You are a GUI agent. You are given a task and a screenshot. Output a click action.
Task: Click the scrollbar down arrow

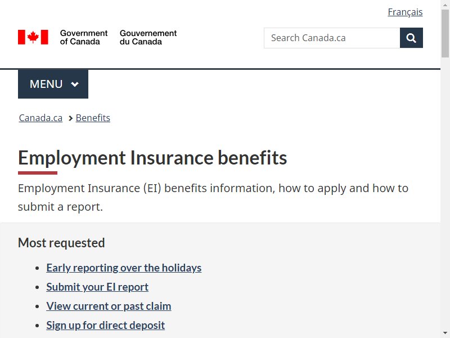(445, 333)
